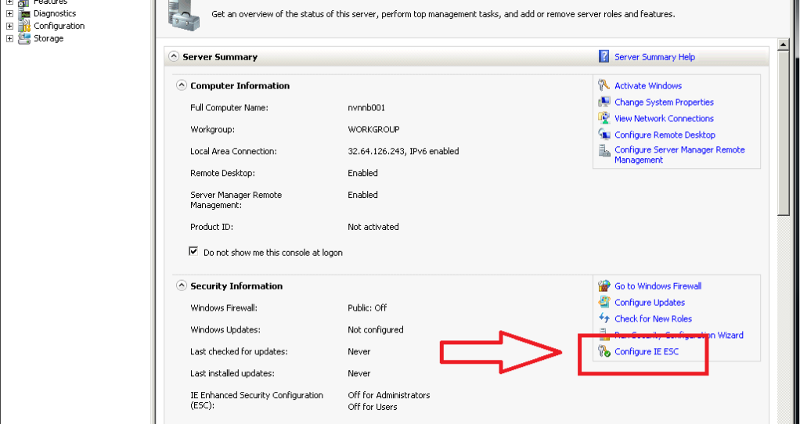This screenshot has height=424, width=800.
Task: Click the Server Summary Help icon
Action: (x=604, y=56)
